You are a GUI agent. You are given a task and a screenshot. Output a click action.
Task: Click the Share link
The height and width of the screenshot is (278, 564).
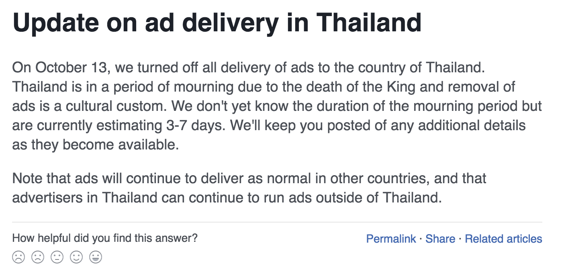coord(440,239)
